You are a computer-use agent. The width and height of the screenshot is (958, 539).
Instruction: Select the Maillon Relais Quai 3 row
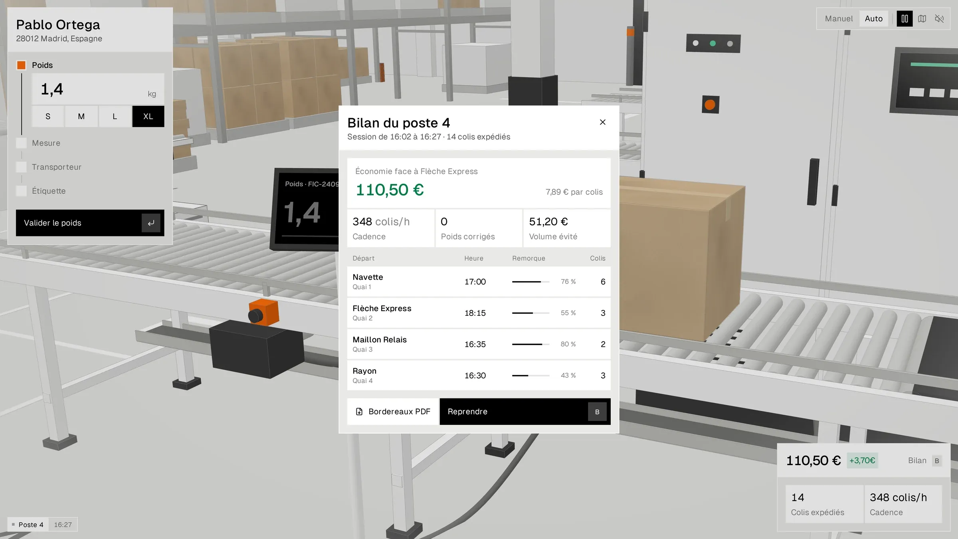point(479,344)
